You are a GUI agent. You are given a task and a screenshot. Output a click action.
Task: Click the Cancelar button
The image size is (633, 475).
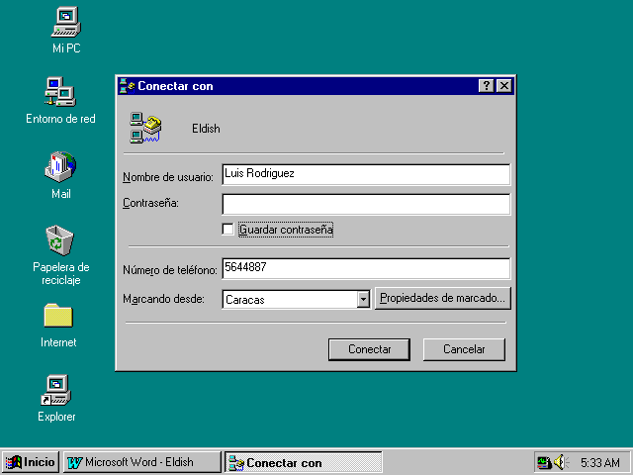(464, 349)
